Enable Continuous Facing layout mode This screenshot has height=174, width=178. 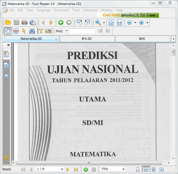[x=153, y=170]
